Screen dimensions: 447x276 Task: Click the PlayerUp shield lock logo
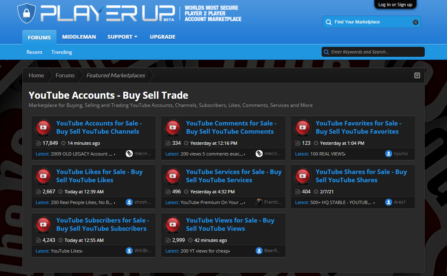(x=26, y=13)
